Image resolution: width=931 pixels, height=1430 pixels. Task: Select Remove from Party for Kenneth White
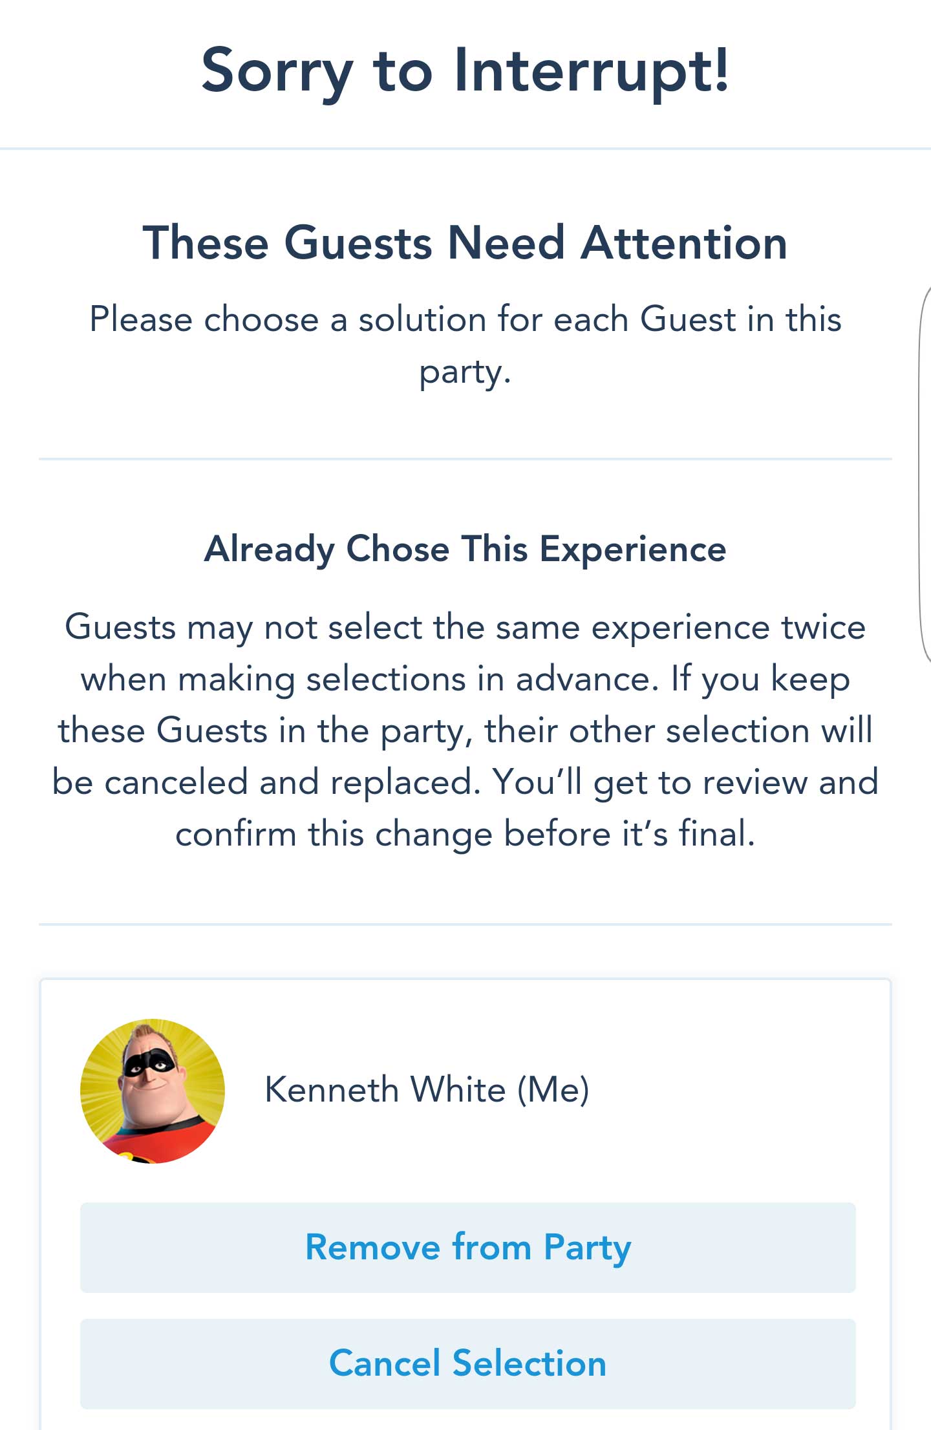[x=467, y=1248]
